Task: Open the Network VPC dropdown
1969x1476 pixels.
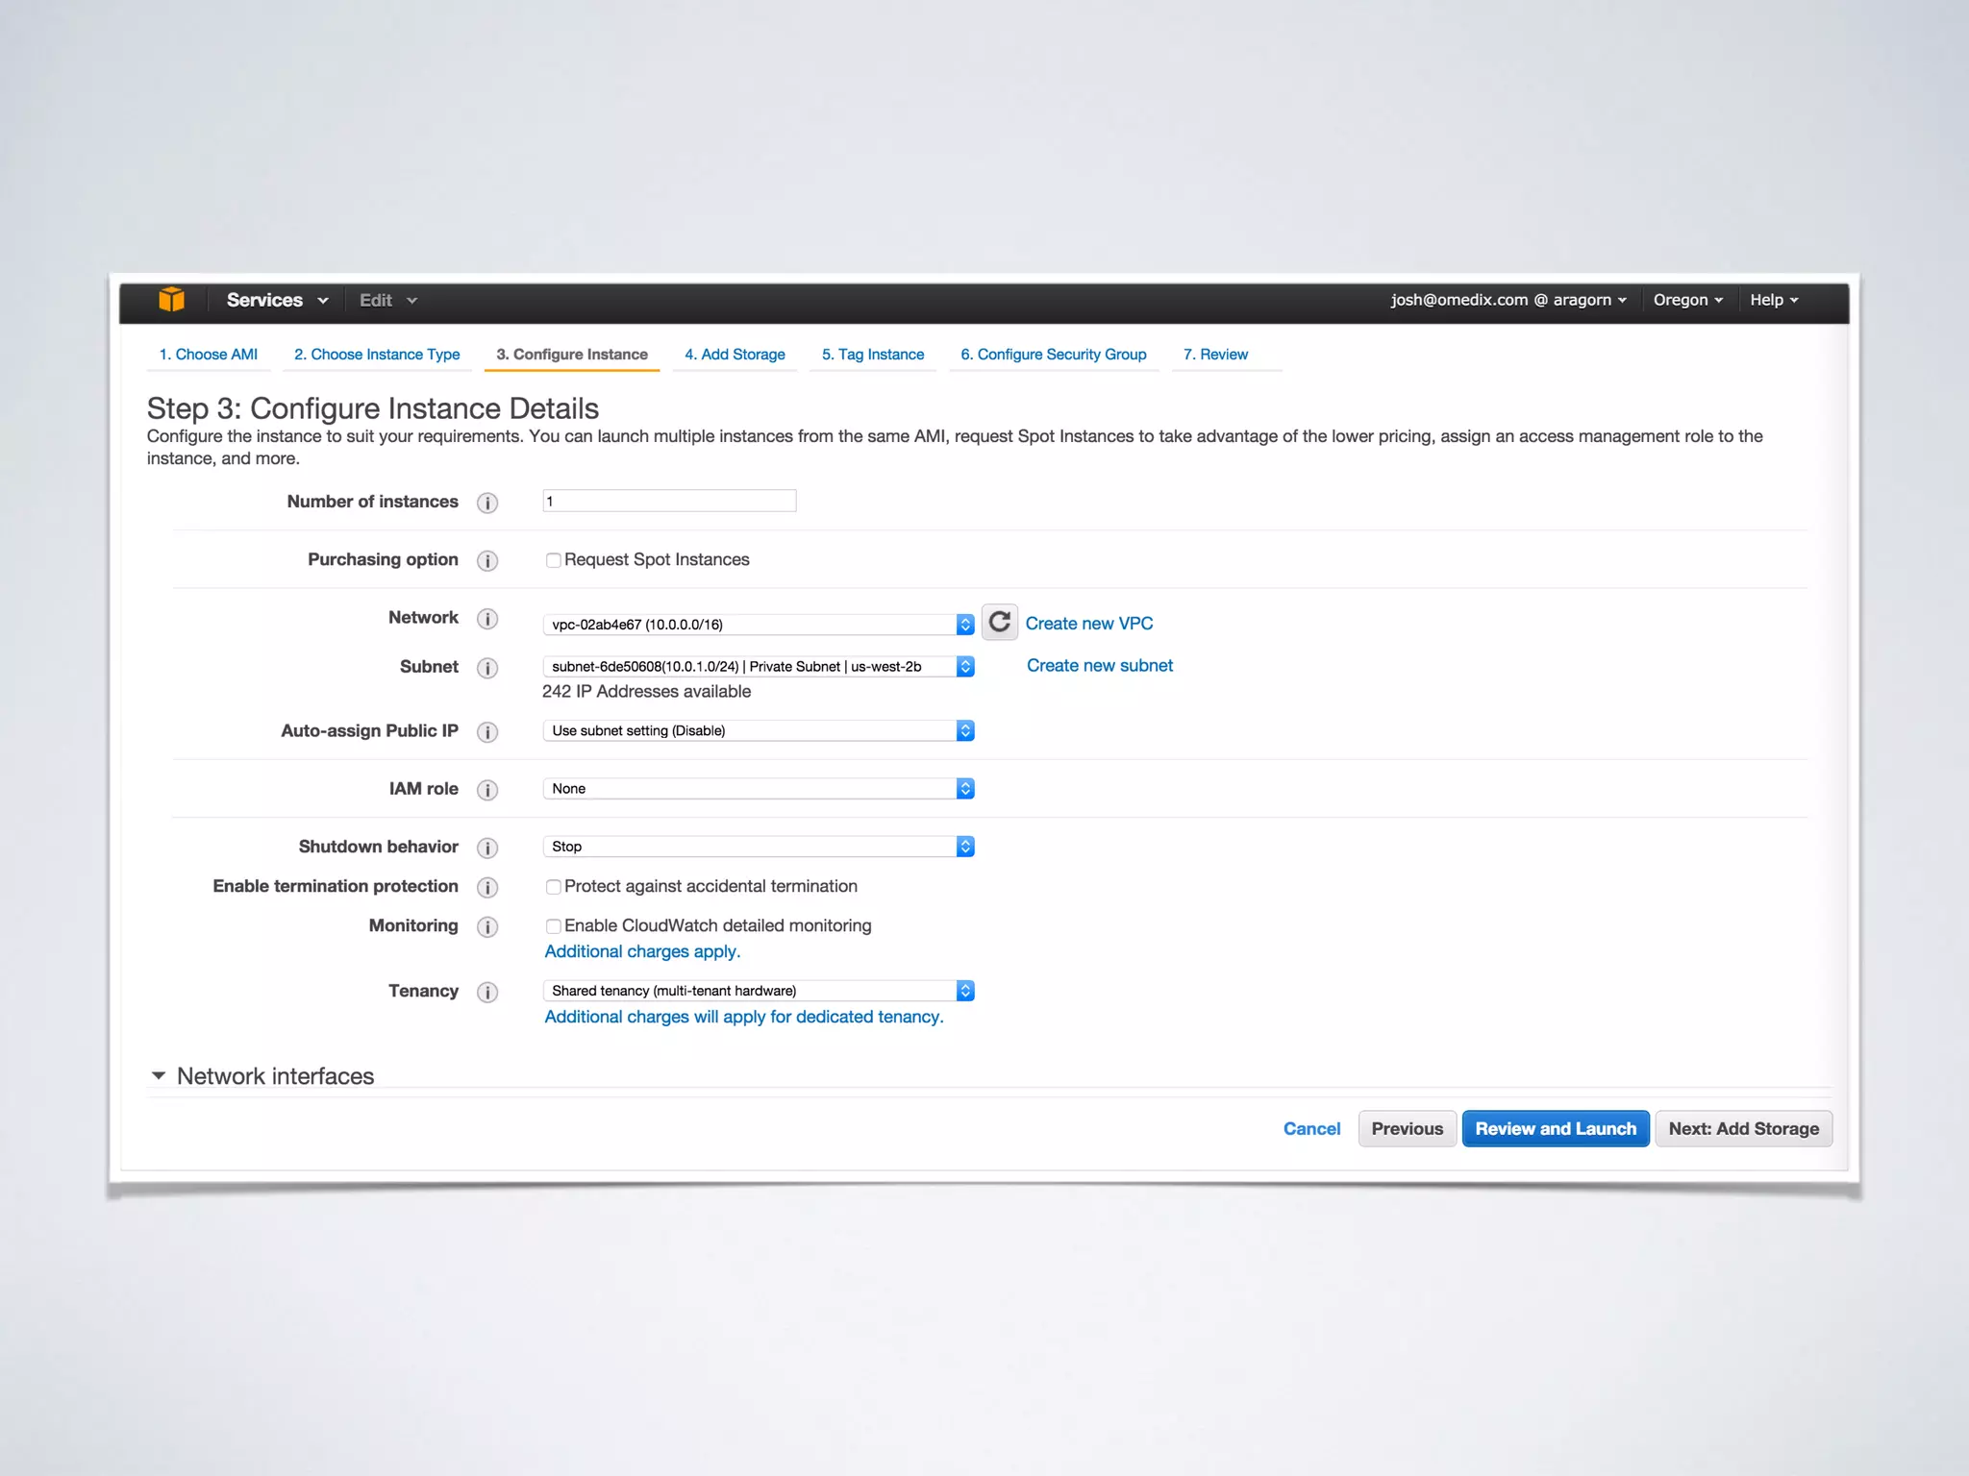Action: coord(758,625)
